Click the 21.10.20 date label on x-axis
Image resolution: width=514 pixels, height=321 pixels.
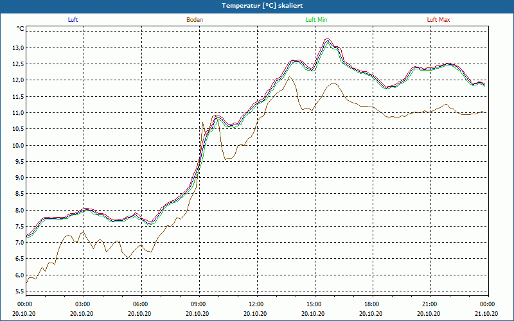pos(486,313)
